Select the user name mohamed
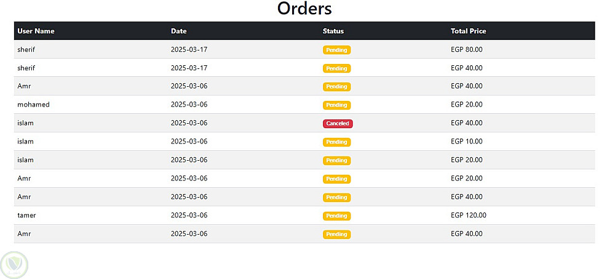Screen dimensions: 615x279 point(33,105)
